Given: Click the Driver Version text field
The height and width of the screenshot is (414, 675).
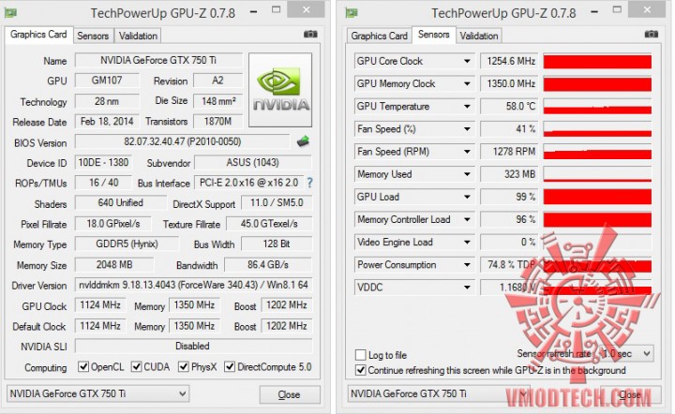Looking at the screenshot, I should coord(193,285).
